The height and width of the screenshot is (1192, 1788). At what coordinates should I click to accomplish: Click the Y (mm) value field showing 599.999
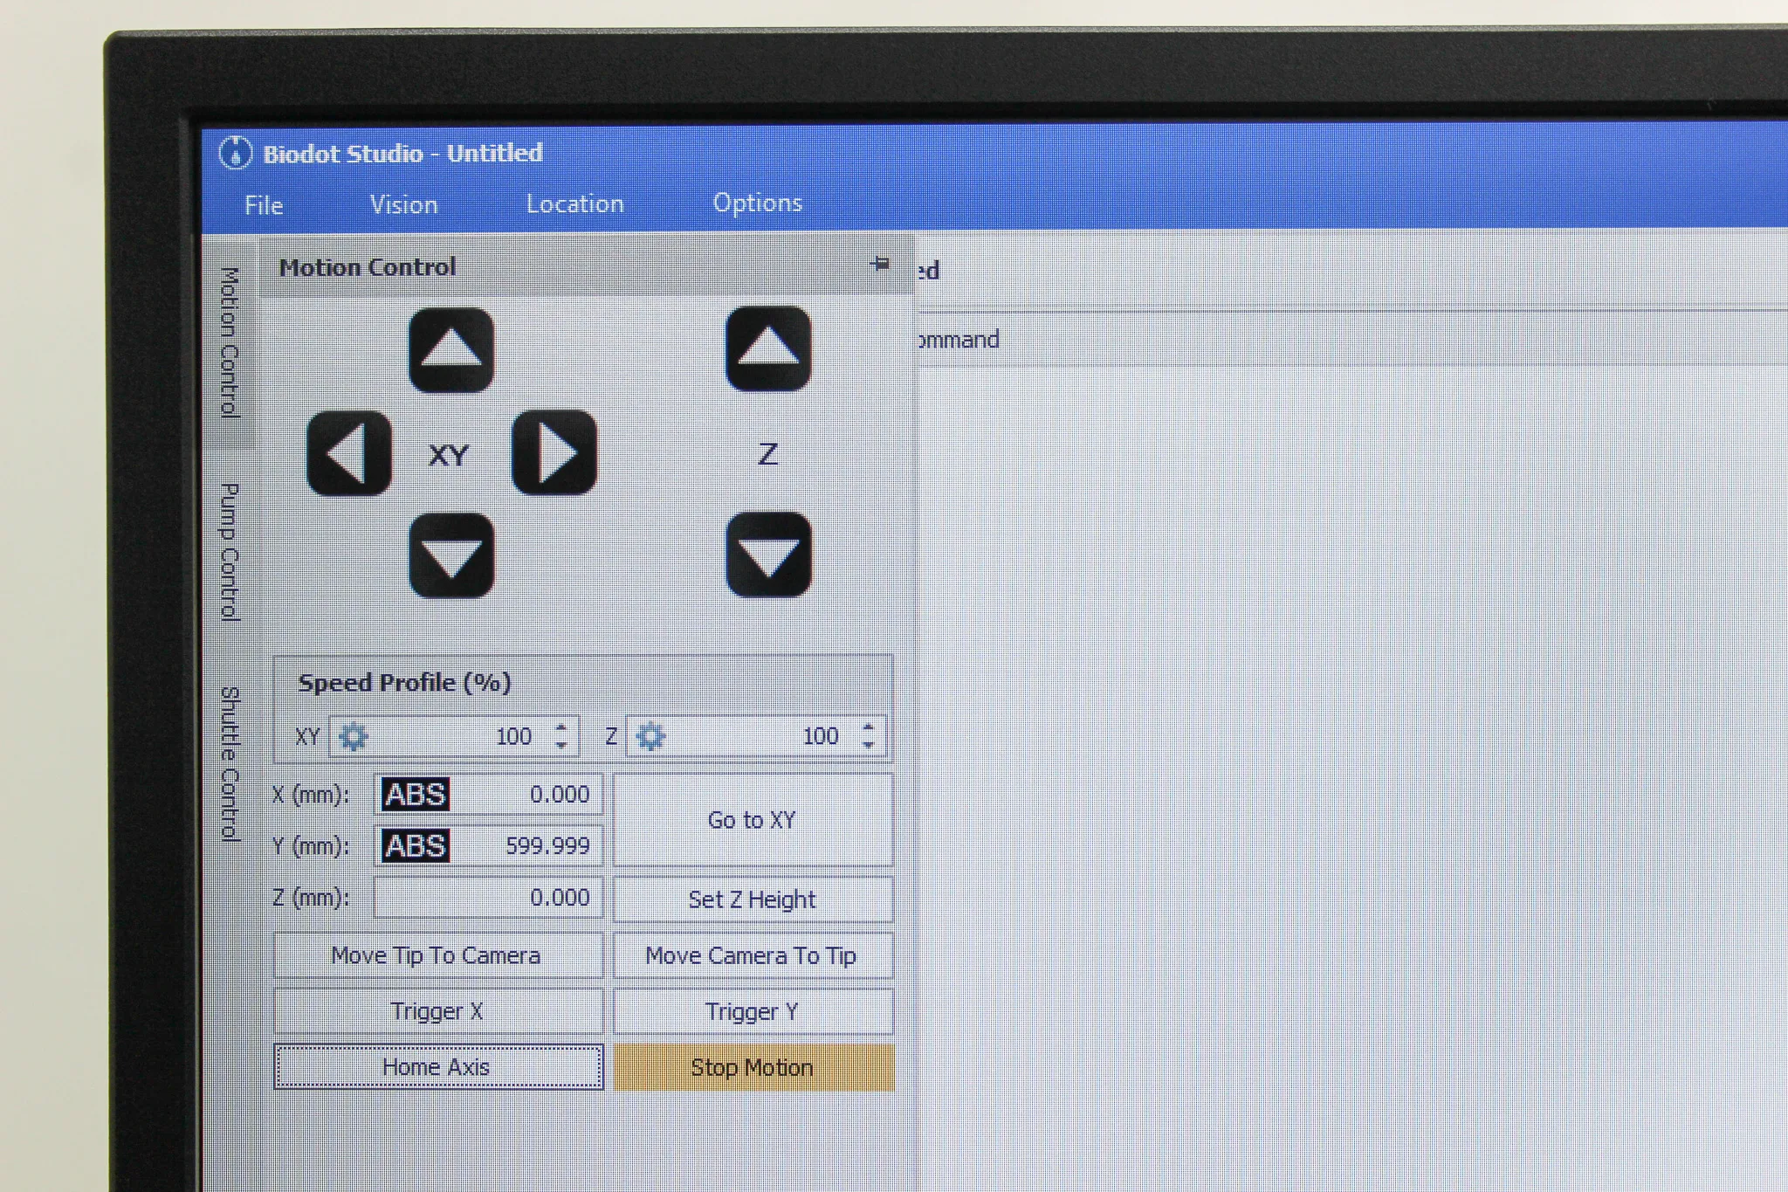tap(488, 846)
